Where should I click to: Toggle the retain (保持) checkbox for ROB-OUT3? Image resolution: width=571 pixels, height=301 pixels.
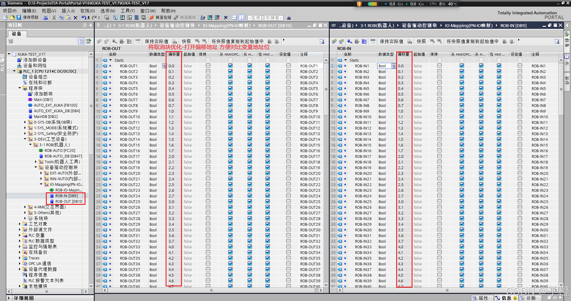pos(208,77)
